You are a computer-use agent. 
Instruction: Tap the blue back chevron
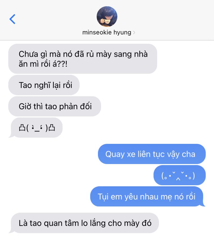tap(12, 19)
